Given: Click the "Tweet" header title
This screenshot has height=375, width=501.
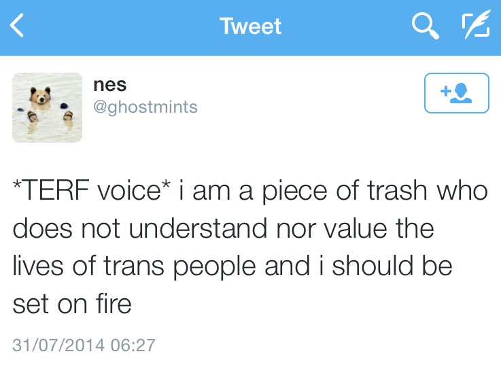Looking at the screenshot, I should point(250,26).
